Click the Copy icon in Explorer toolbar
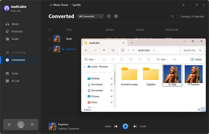The image size is (209, 134). 113,59
